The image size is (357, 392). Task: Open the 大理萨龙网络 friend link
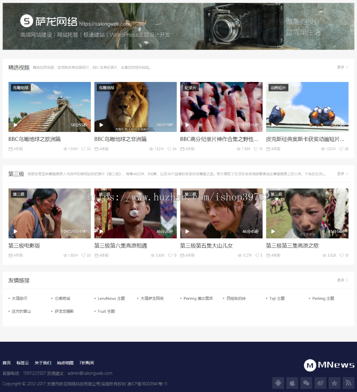tap(152, 298)
